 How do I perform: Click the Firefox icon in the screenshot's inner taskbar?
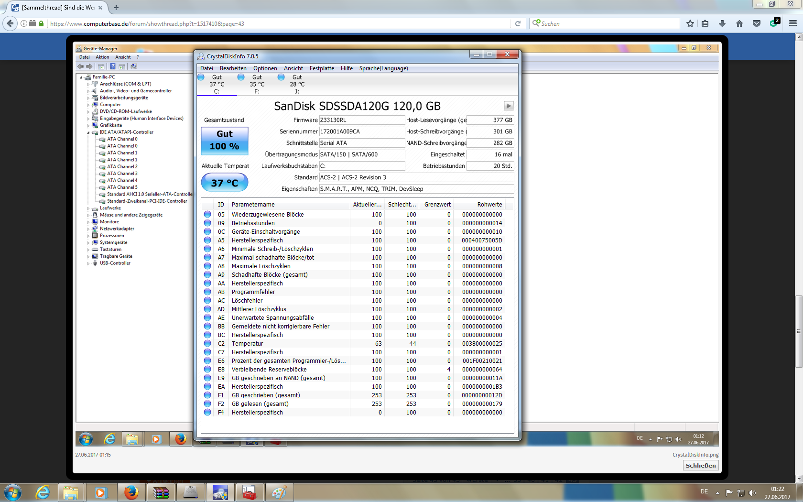[x=180, y=439]
